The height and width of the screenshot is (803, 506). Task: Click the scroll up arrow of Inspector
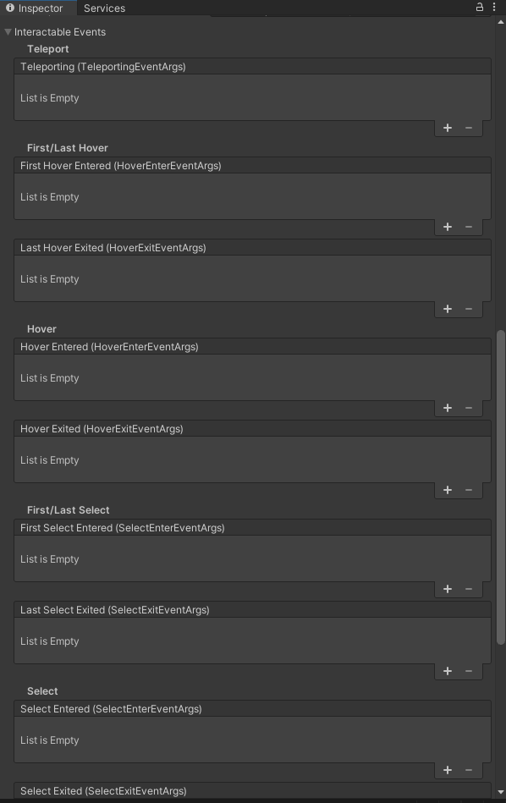pyautogui.click(x=501, y=22)
